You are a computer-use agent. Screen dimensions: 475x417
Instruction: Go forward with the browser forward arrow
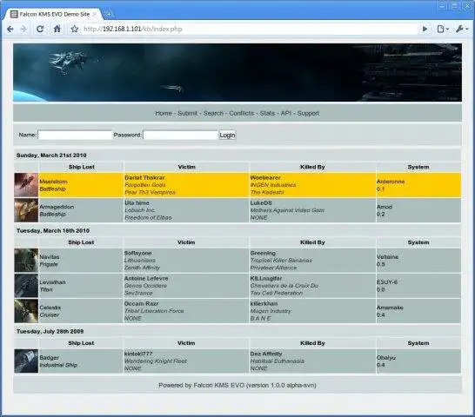(23, 29)
